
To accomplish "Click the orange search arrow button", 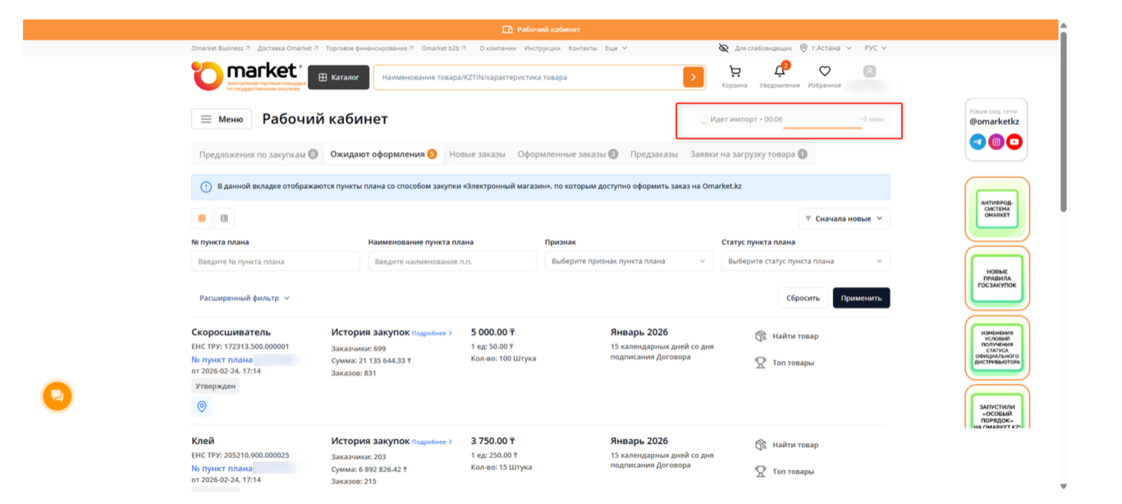I will click(694, 77).
